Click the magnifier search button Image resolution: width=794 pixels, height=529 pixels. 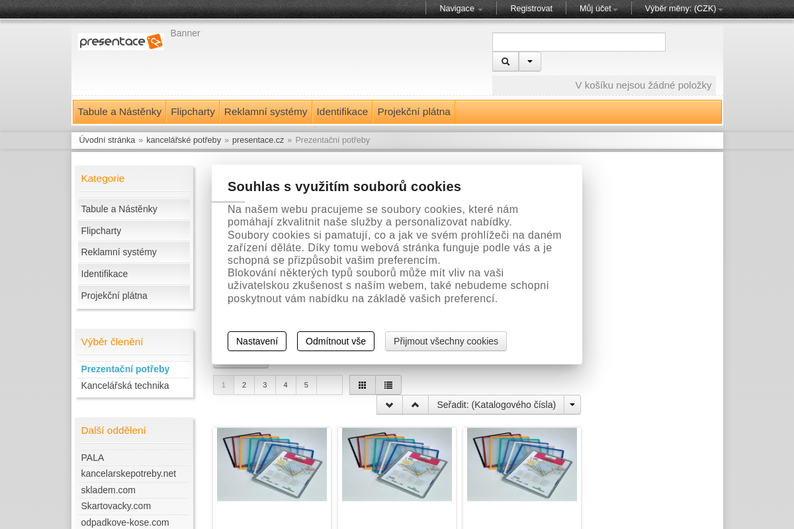click(x=506, y=61)
